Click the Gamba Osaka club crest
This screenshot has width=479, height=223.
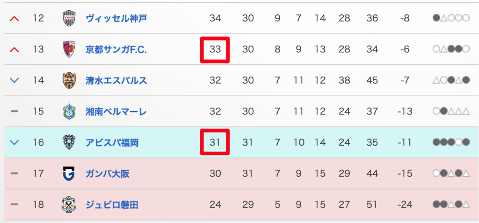[69, 174]
